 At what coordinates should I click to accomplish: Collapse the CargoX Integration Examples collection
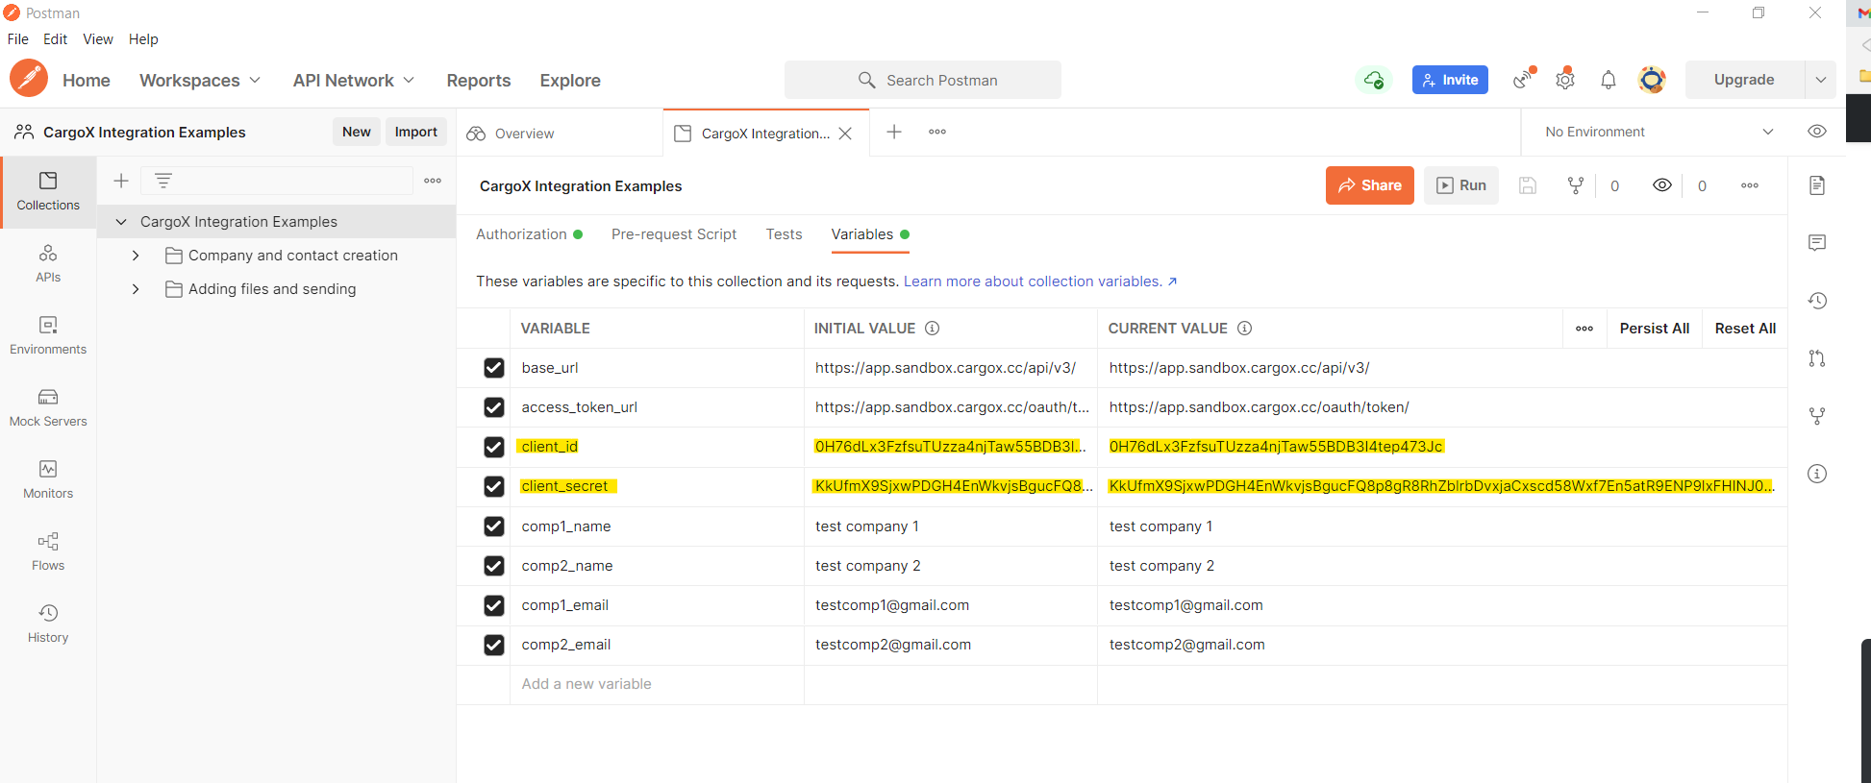click(121, 222)
